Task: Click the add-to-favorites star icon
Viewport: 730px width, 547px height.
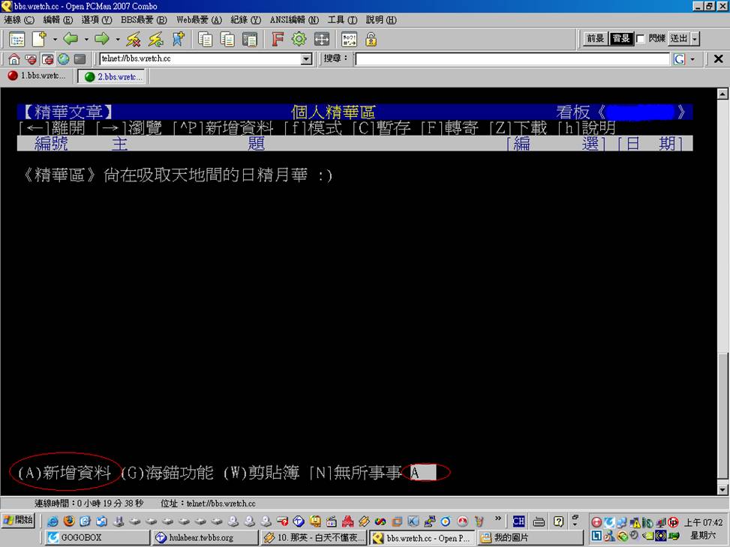Action: tap(178, 39)
